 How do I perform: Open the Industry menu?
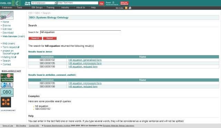coord(65,8)
